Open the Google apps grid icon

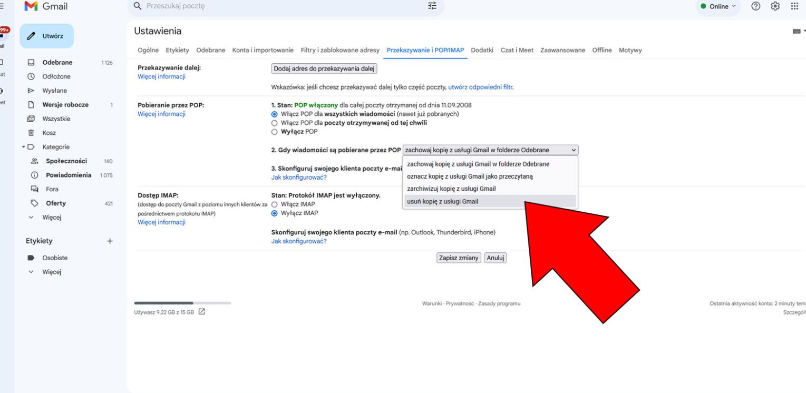click(794, 6)
